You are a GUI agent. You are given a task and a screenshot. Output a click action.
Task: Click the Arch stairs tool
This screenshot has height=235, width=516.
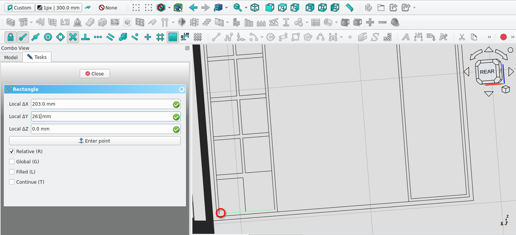coord(206,23)
